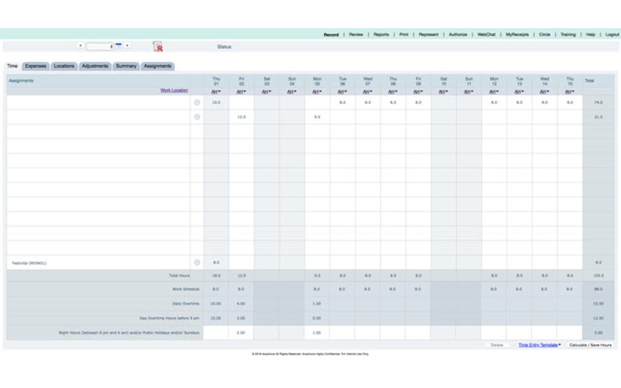Open Help from top navigation
621x388 pixels.
click(x=591, y=35)
